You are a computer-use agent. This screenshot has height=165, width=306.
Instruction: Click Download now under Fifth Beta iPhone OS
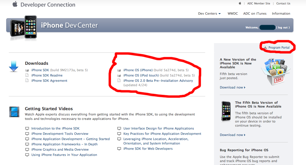[232, 135]
